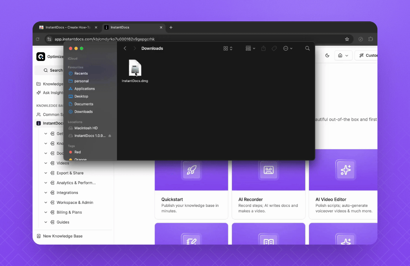Open the Integrations section
410x266 pixels.
pos(67,192)
